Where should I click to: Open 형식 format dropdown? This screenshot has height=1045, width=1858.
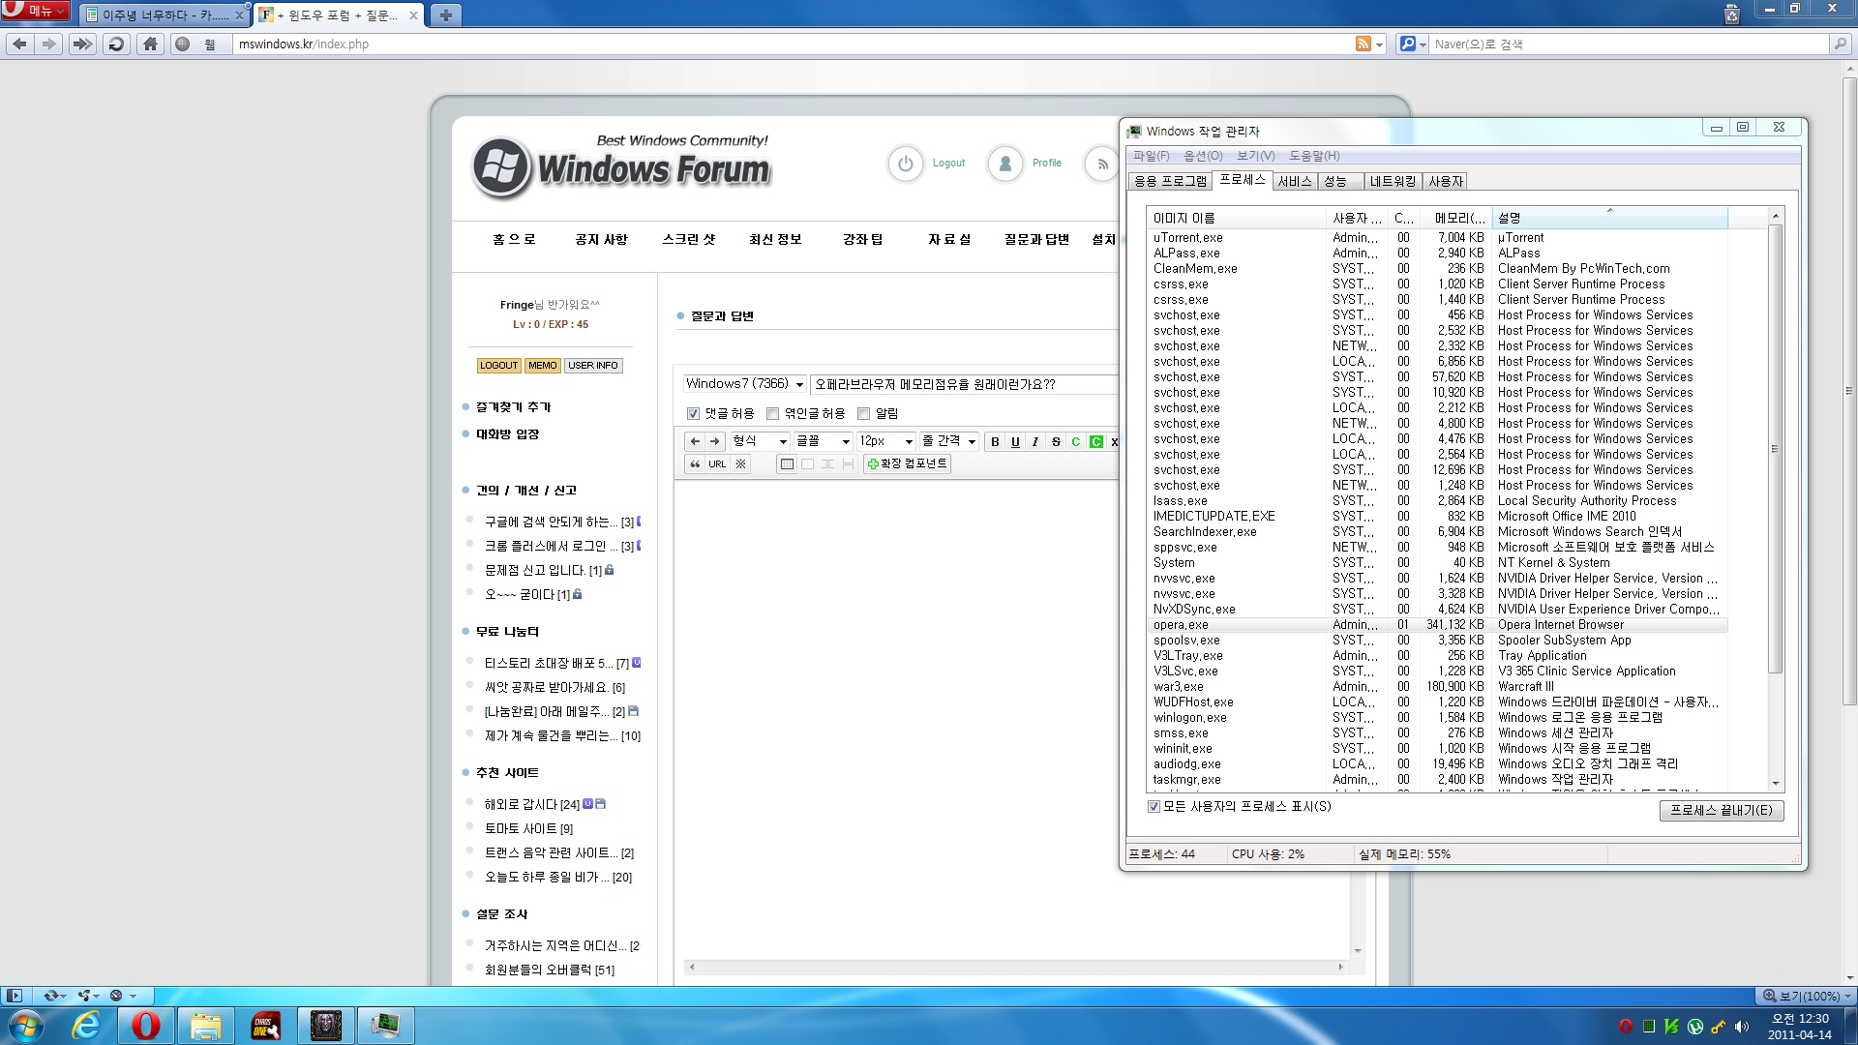[x=760, y=441]
